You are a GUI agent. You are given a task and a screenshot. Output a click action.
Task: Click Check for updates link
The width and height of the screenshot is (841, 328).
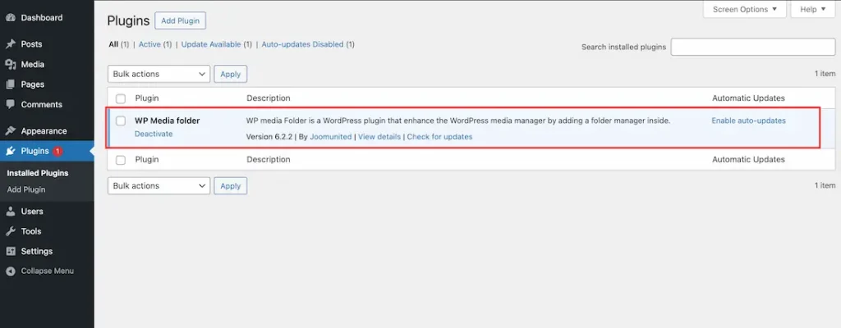440,137
